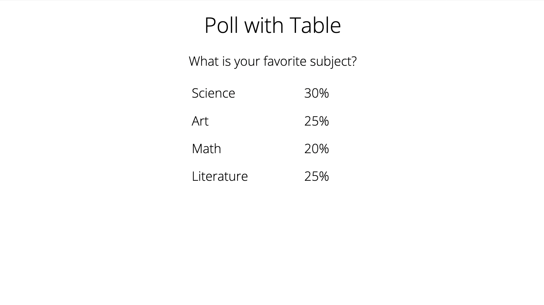Click the full "Poll with Table" heading
The height and width of the screenshot is (305, 544).
click(272, 25)
